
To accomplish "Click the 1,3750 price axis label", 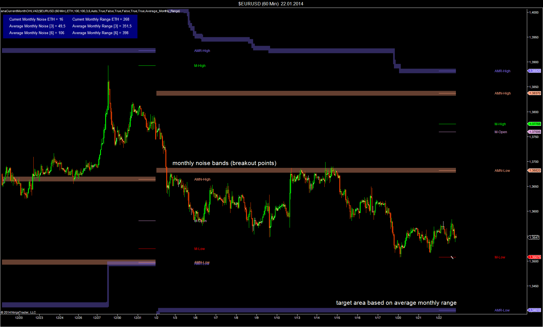I will tap(534, 137).
